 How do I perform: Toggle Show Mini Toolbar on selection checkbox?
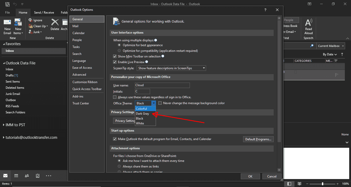(x=115, y=56)
